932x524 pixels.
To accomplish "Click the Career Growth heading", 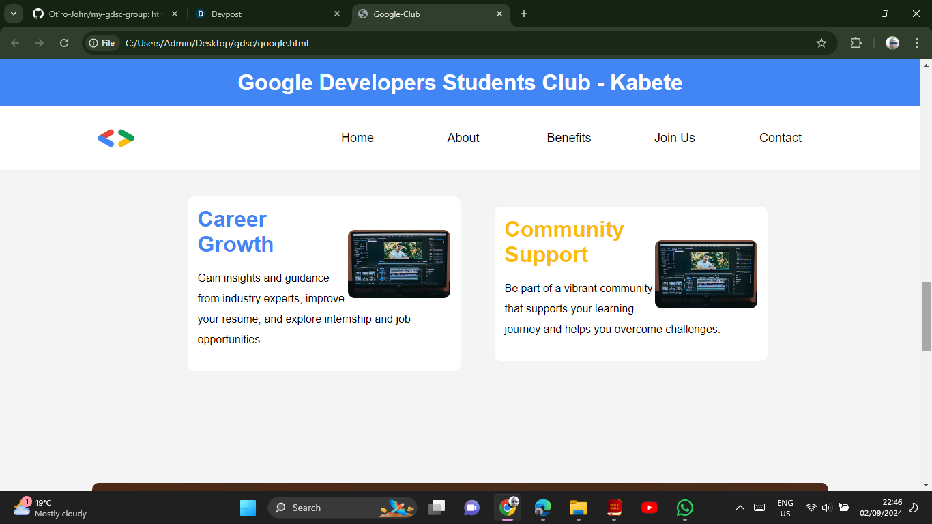I will (x=235, y=231).
